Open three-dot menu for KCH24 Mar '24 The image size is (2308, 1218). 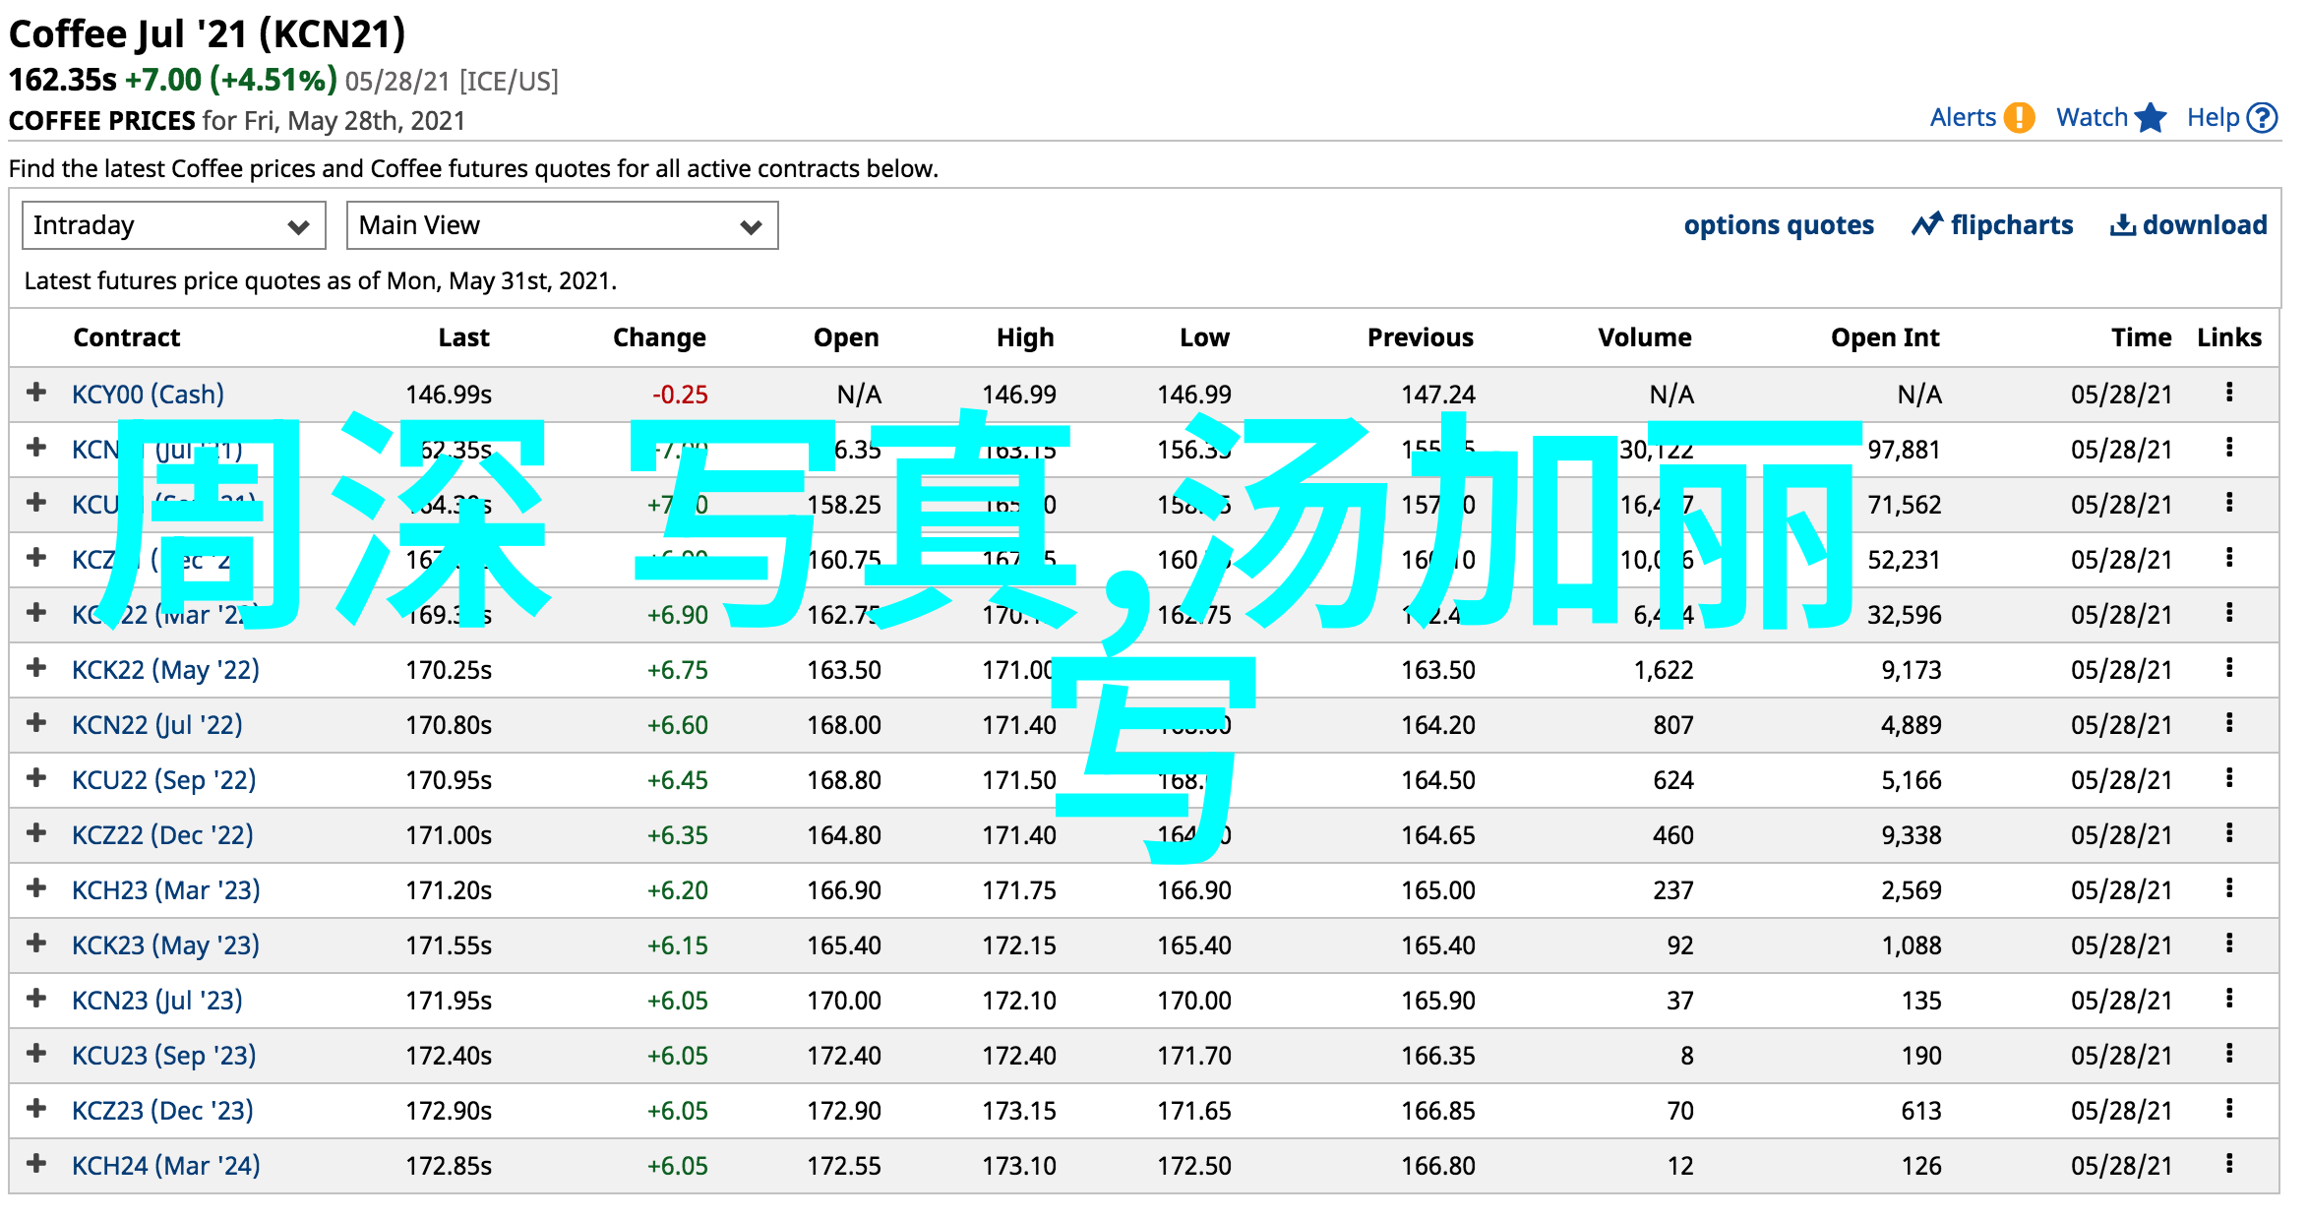coord(2229,1164)
